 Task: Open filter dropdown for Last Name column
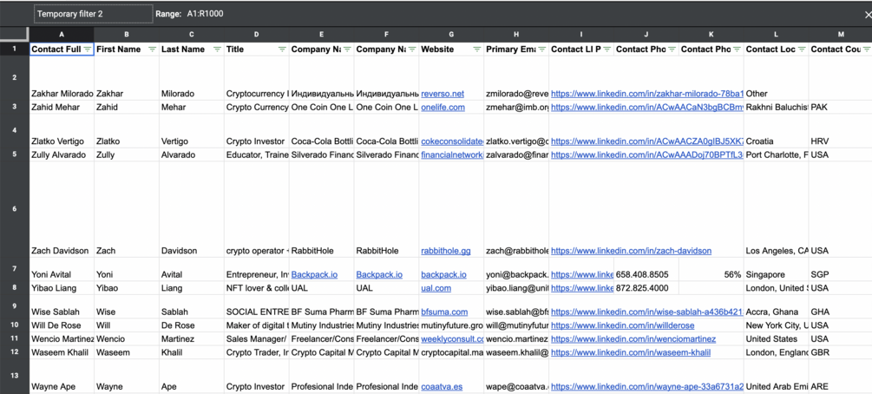tap(218, 49)
